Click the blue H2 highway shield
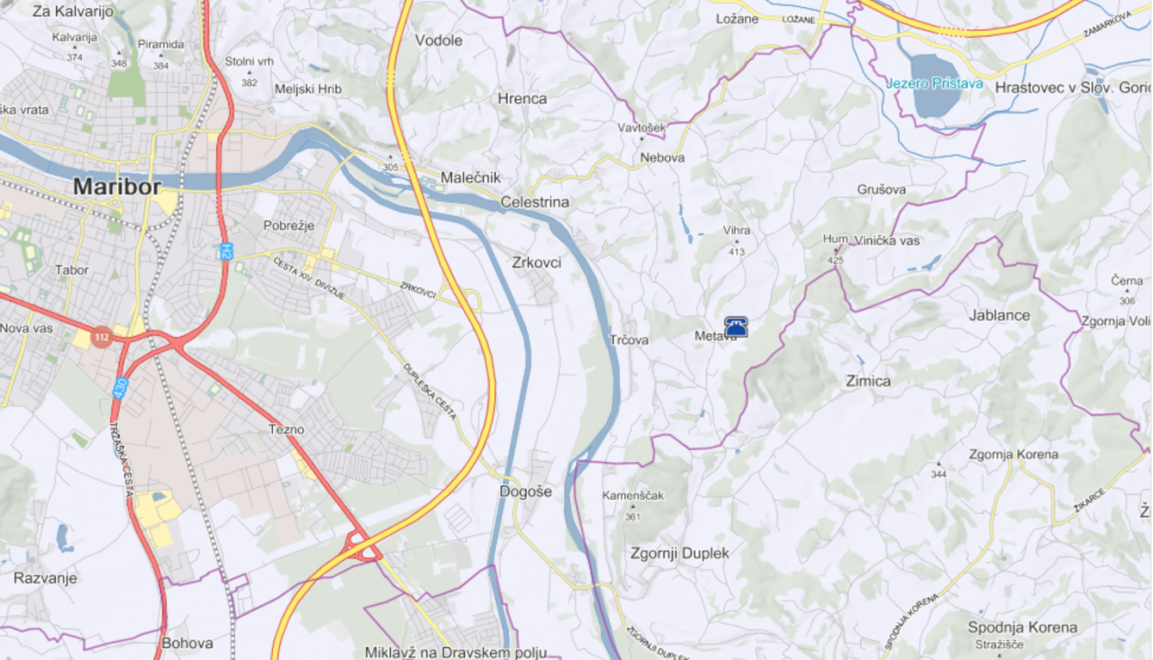1153x660 pixels. coord(226,251)
